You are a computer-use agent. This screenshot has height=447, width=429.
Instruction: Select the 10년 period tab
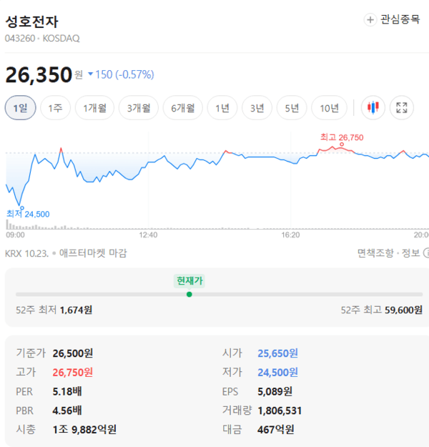coord(329,108)
